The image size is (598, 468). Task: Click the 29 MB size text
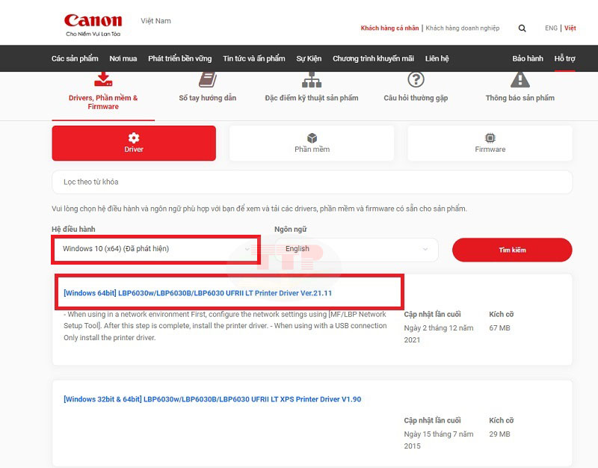click(x=499, y=434)
